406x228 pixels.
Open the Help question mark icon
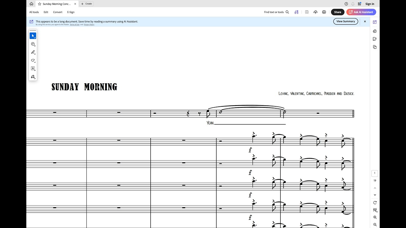pyautogui.click(x=346, y=4)
